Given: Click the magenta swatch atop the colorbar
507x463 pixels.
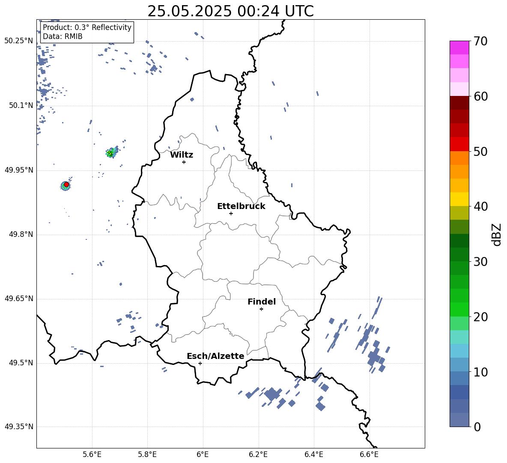Looking at the screenshot, I should coord(459,48).
